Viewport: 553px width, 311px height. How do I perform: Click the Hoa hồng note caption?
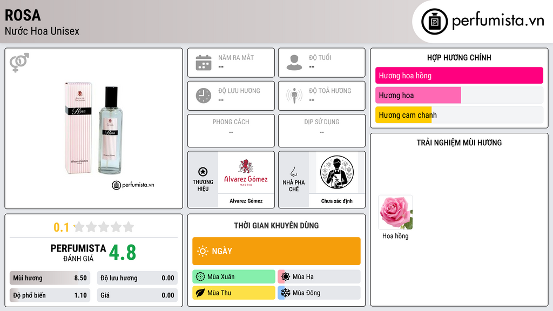point(395,236)
